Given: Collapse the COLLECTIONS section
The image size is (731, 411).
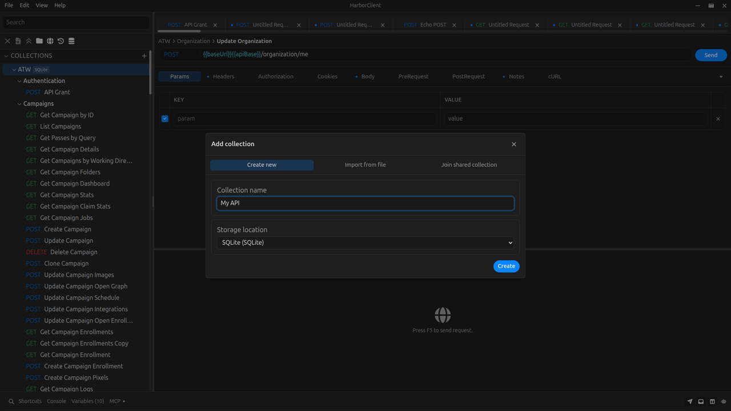Looking at the screenshot, I should point(6,56).
